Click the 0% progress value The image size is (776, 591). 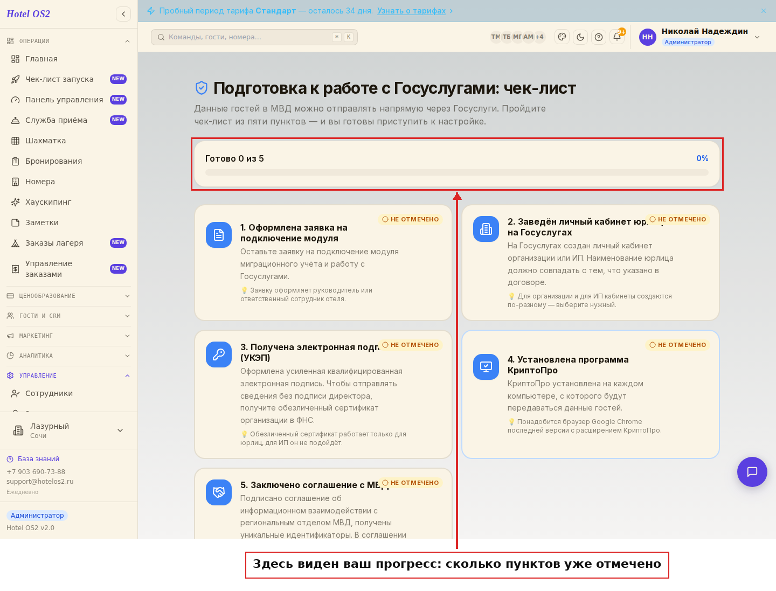click(702, 158)
